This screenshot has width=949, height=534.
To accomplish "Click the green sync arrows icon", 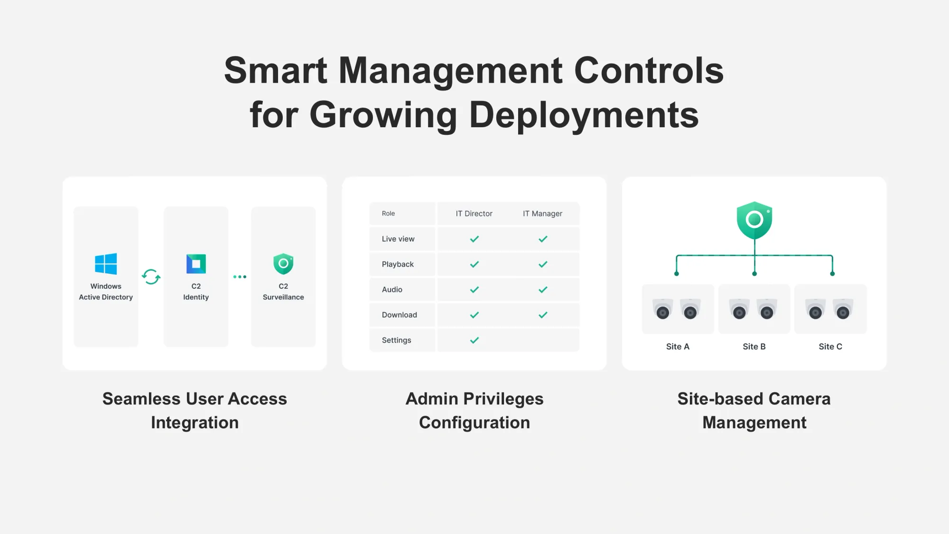I will 151,277.
